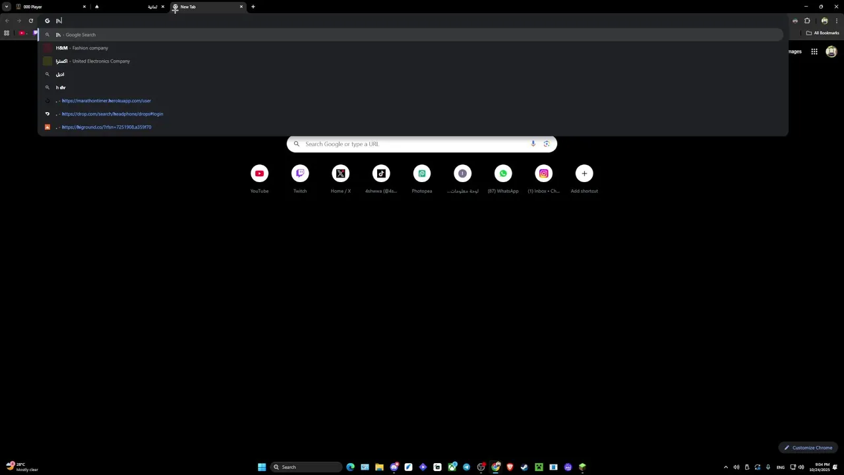Image resolution: width=844 pixels, height=475 pixels.
Task: Open the WhatsApp shortcut tile
Action: [x=503, y=178]
